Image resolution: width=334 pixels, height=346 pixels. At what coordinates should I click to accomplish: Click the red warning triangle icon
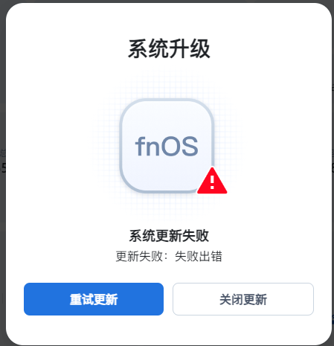tap(212, 181)
